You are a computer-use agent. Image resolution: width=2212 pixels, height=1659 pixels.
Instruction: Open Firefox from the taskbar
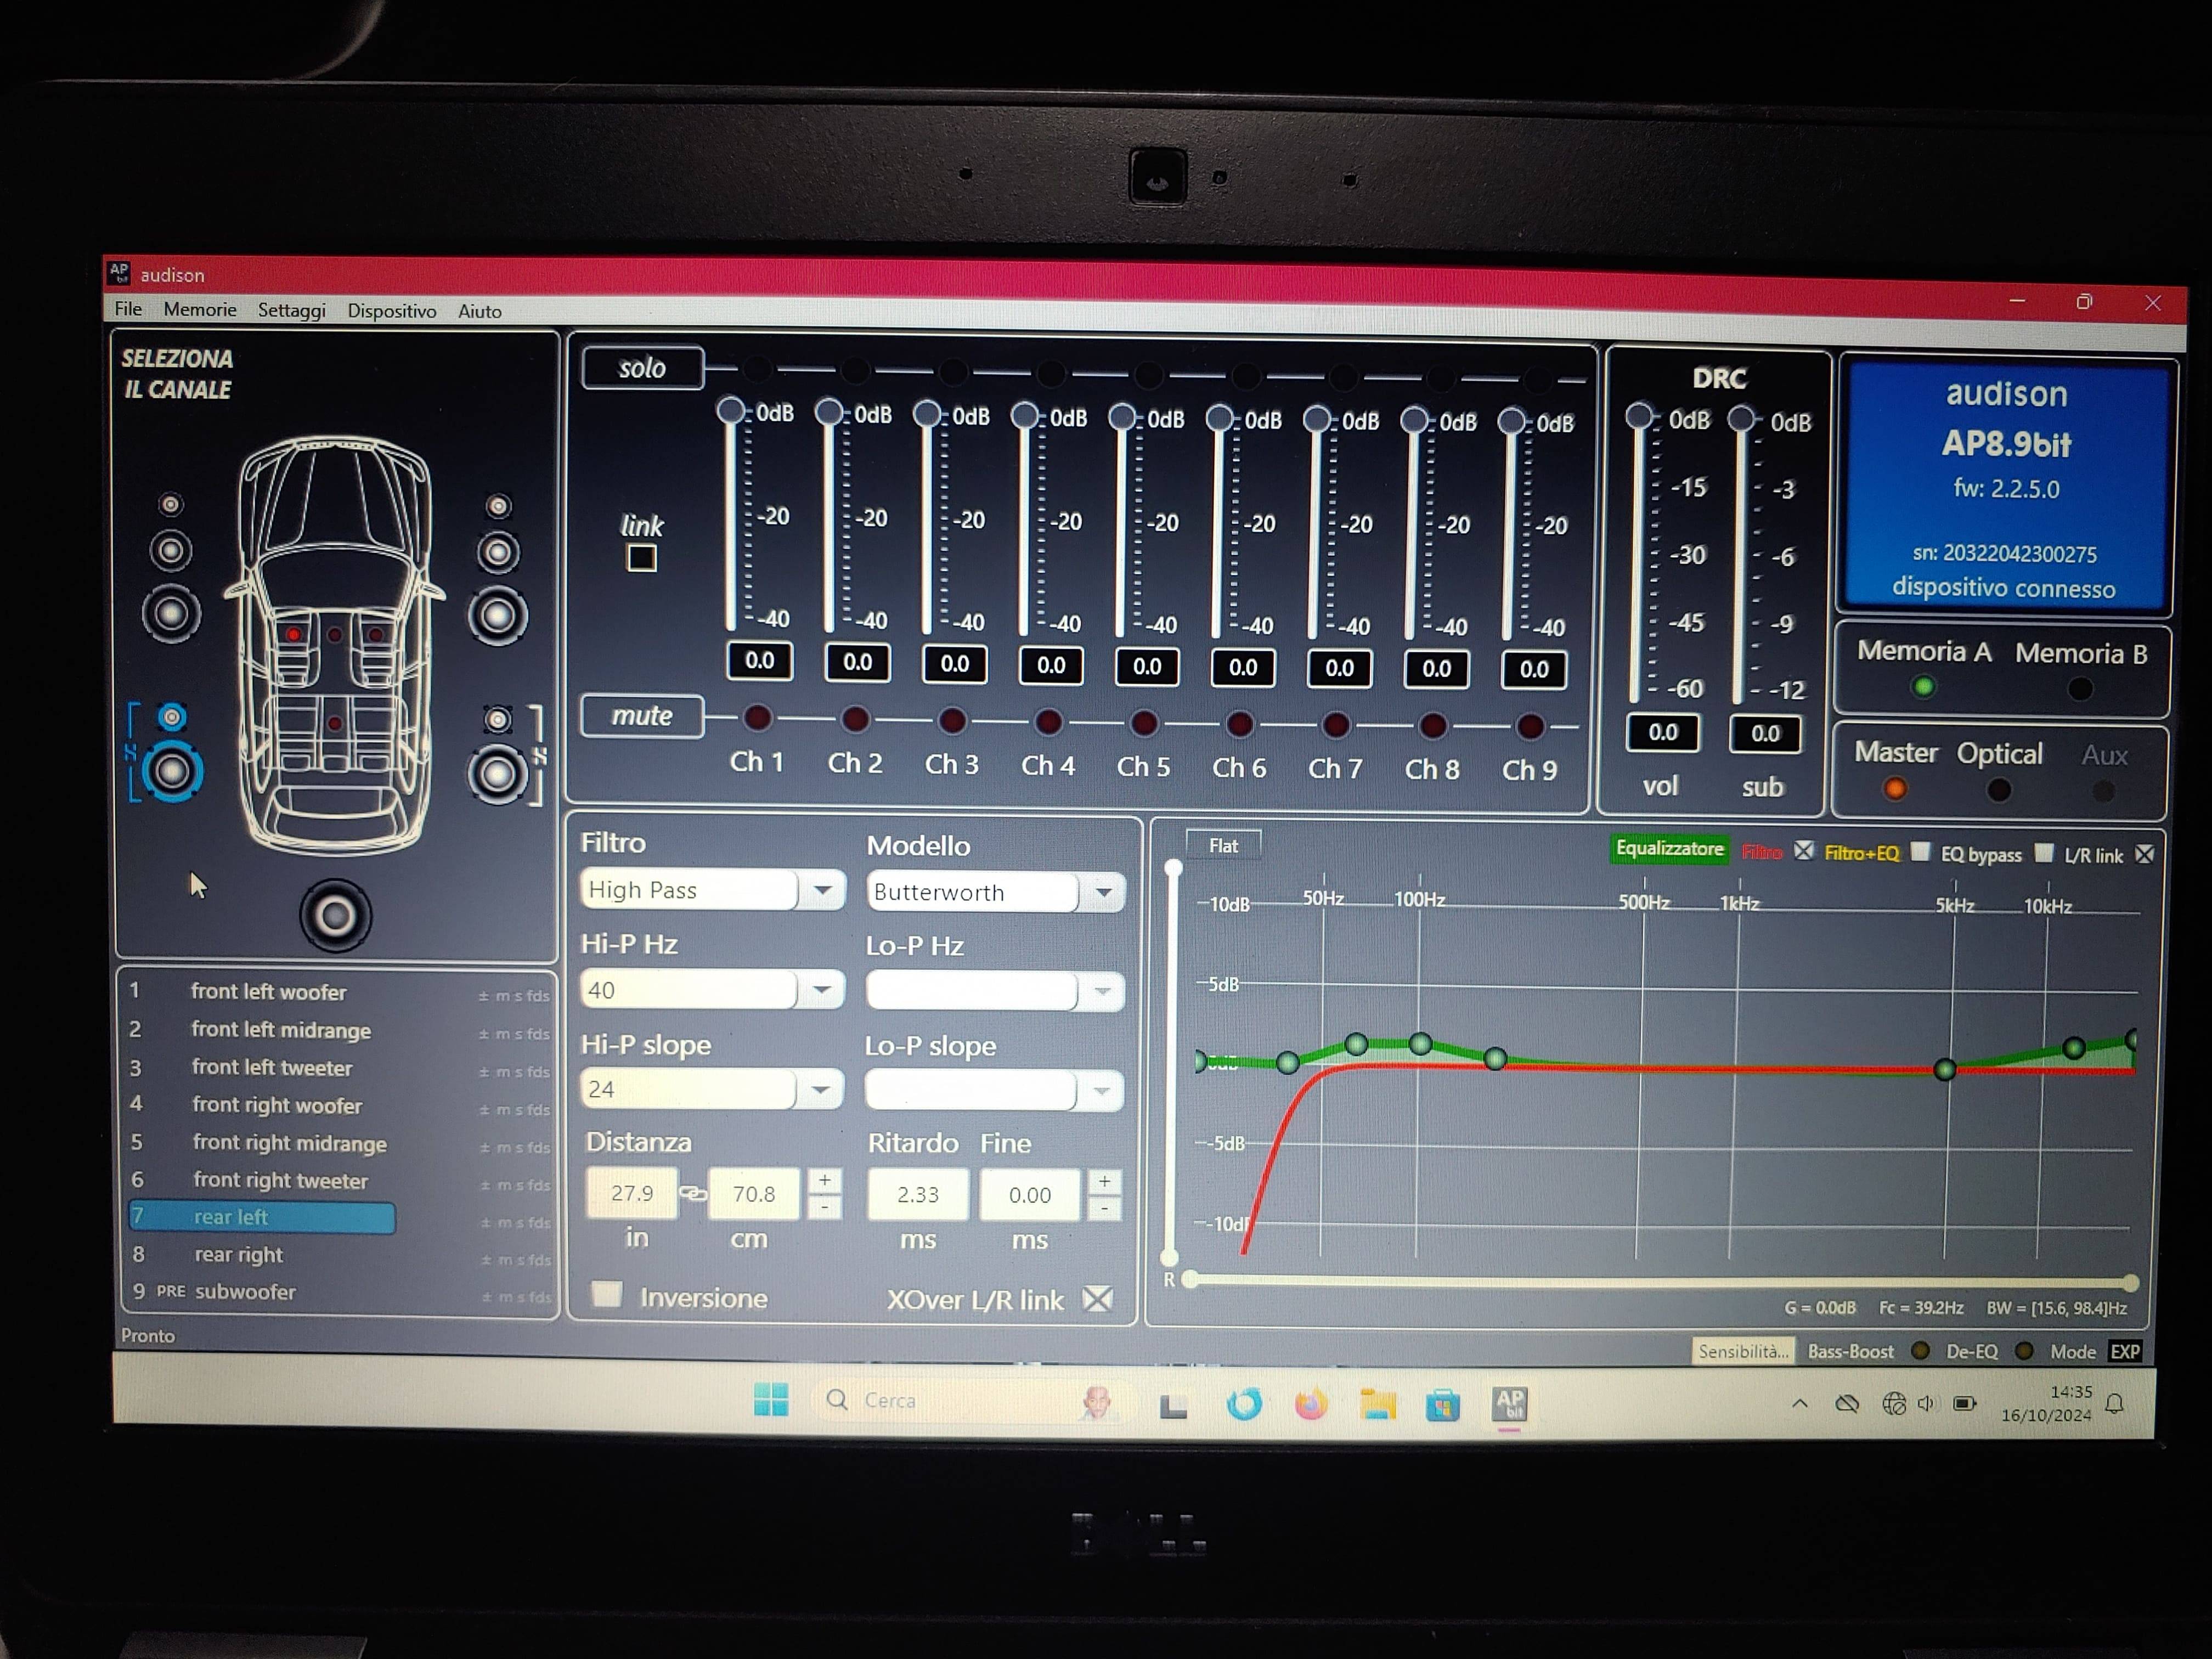(1311, 1404)
